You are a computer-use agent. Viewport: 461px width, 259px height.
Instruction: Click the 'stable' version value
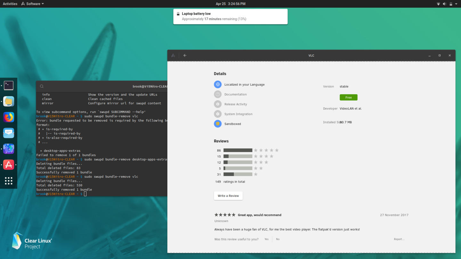click(344, 86)
